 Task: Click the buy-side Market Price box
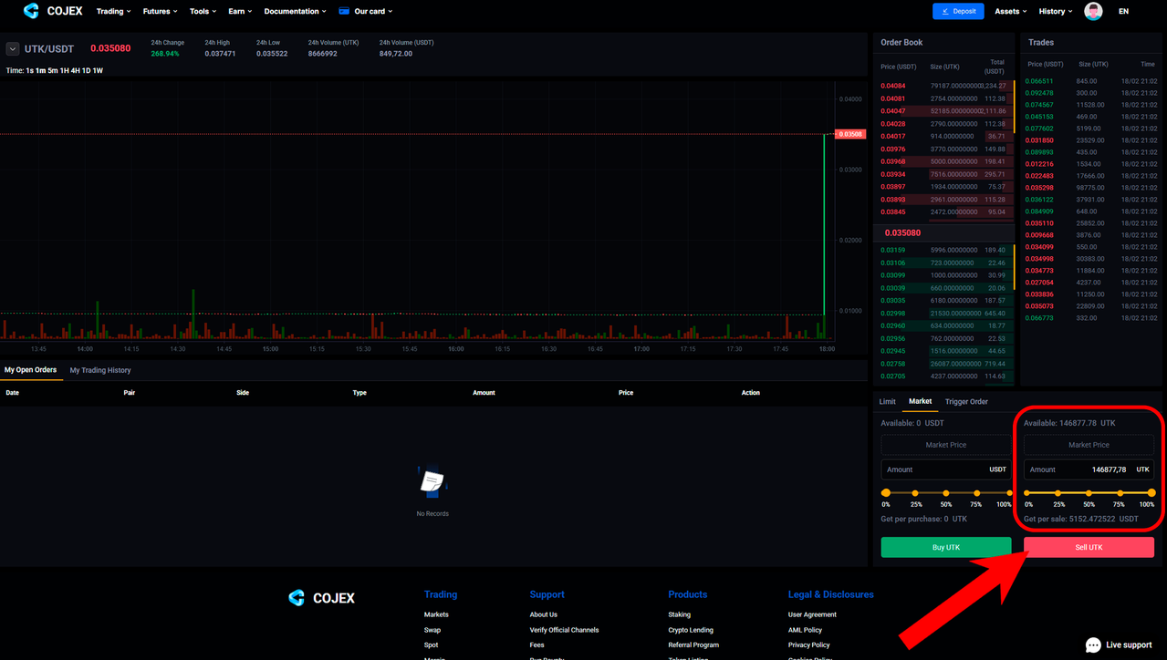946,445
